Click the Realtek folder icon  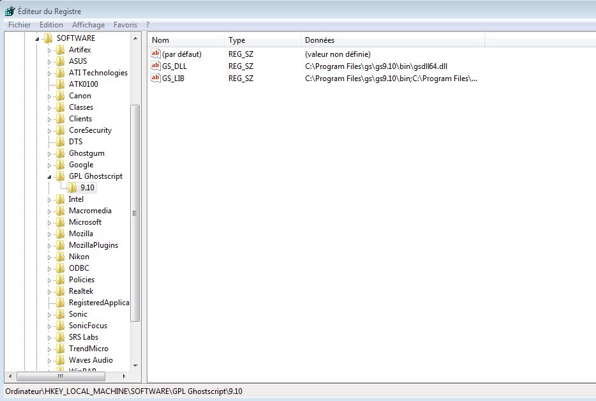coord(60,291)
